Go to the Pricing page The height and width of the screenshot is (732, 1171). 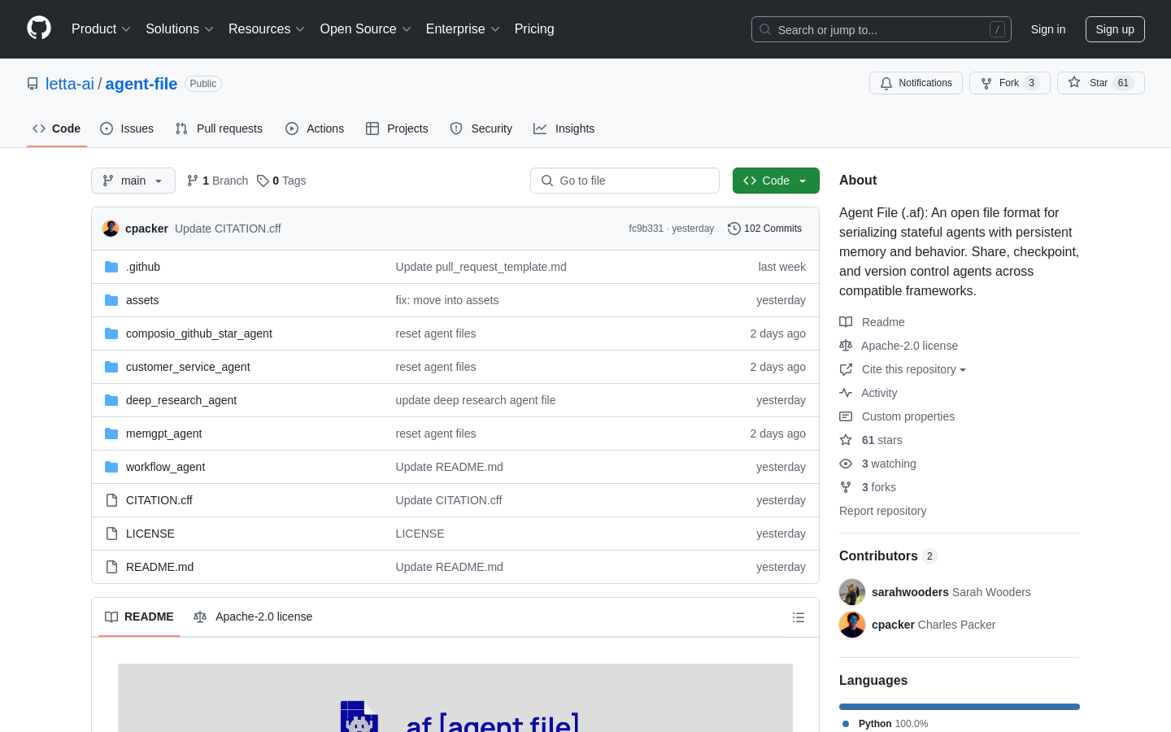tap(534, 29)
